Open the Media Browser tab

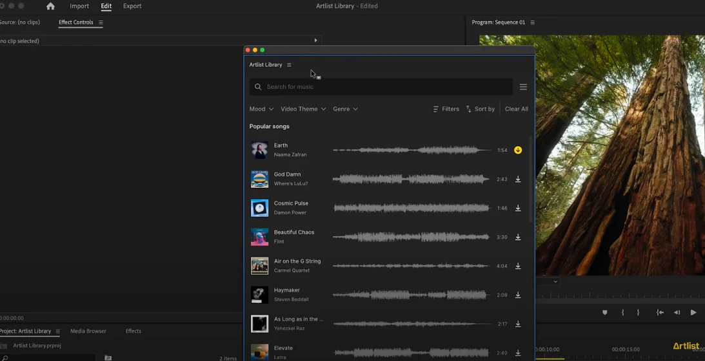tap(88, 331)
